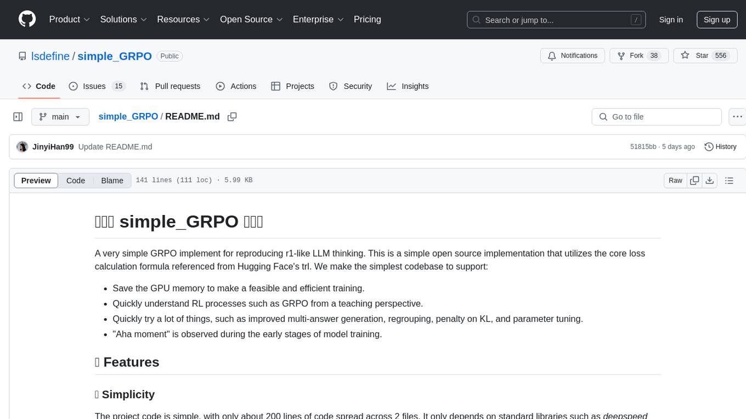Image resolution: width=746 pixels, height=419 pixels.
Task: Expand the Product menu
Action: click(70, 19)
